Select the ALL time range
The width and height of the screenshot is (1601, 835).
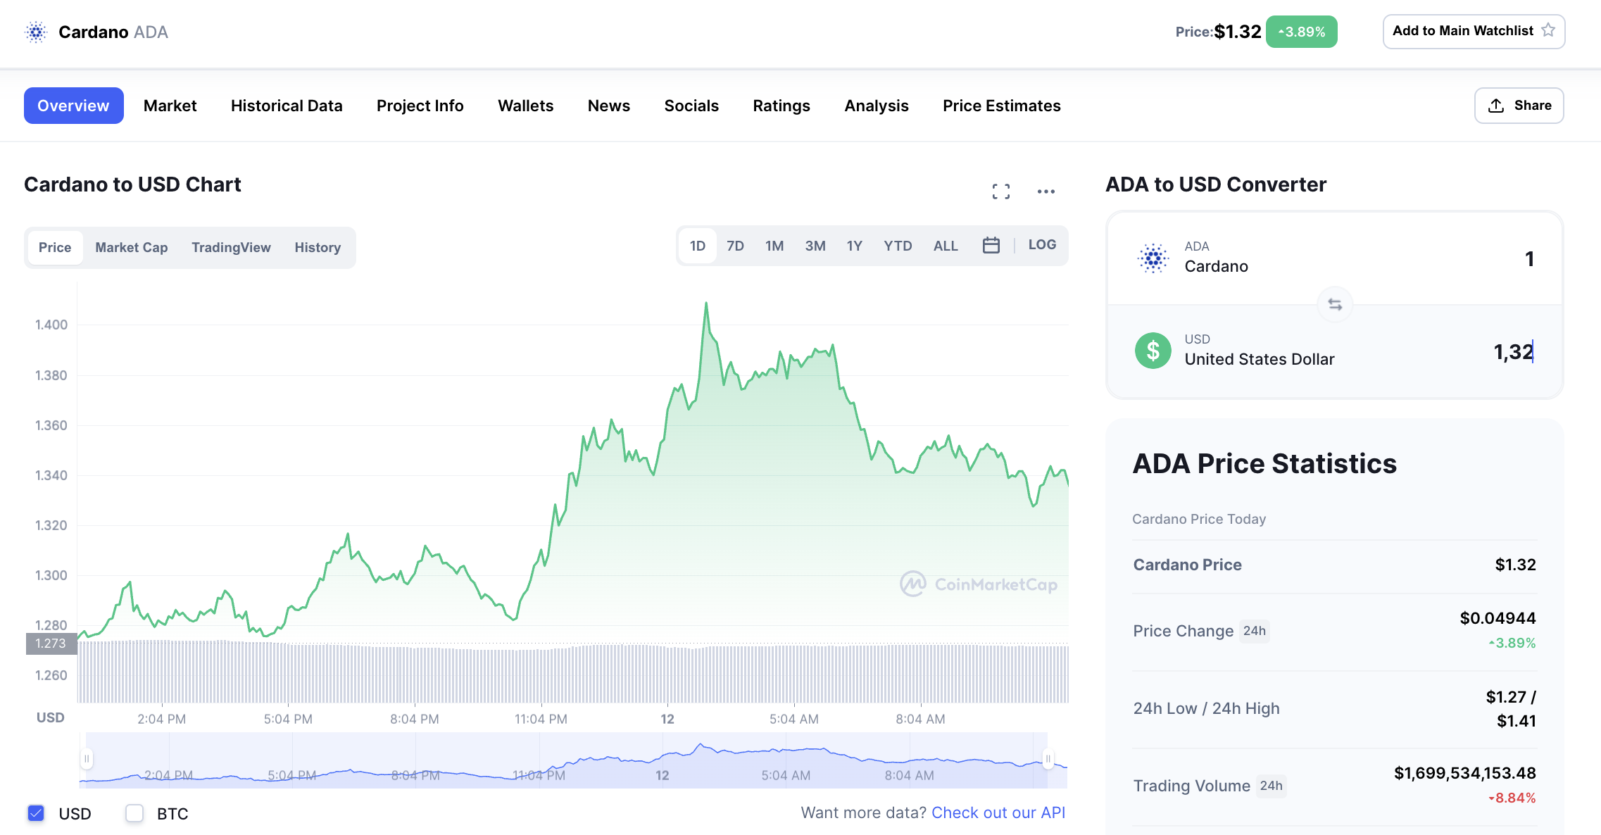946,246
